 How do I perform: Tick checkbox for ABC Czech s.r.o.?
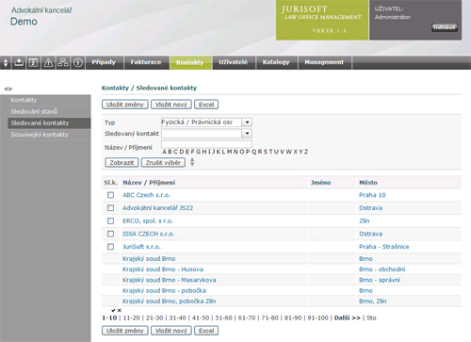pos(110,195)
